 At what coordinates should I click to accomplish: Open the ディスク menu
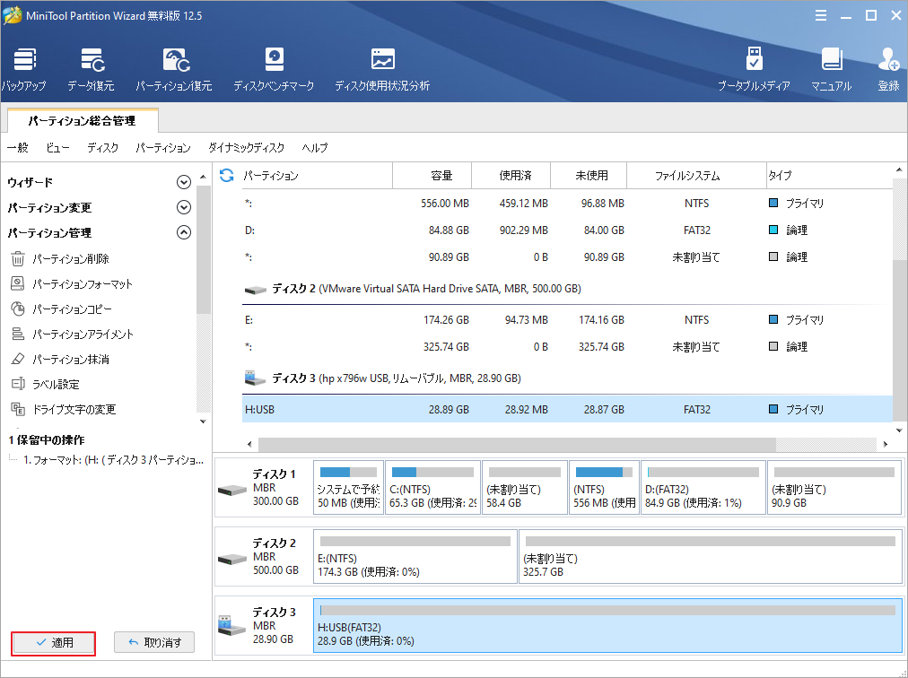click(102, 148)
